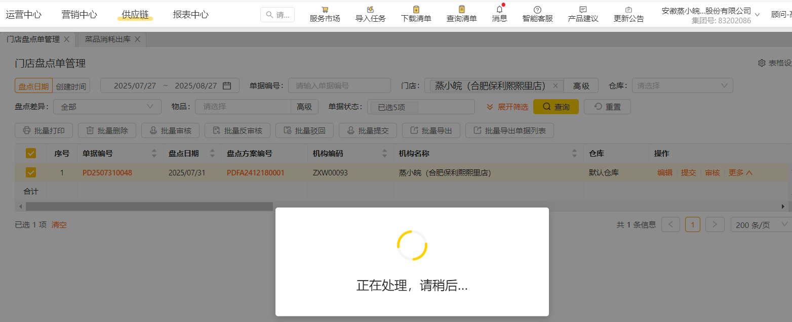The width and height of the screenshot is (792, 322).
Task: Open the calendar icon in date range
Action: tap(227, 86)
